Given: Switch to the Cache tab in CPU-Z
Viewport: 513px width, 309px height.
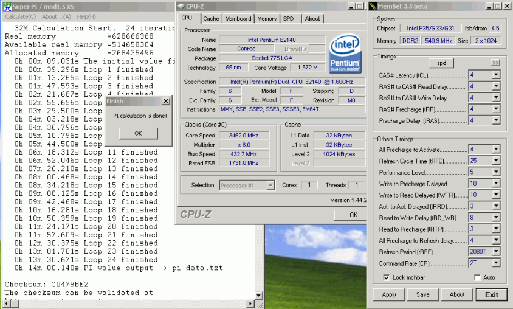Looking at the screenshot, I should pos(211,19).
